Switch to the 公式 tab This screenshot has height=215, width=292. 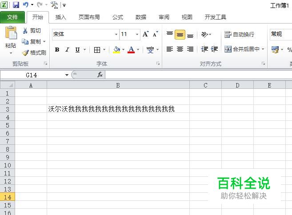pos(118,17)
